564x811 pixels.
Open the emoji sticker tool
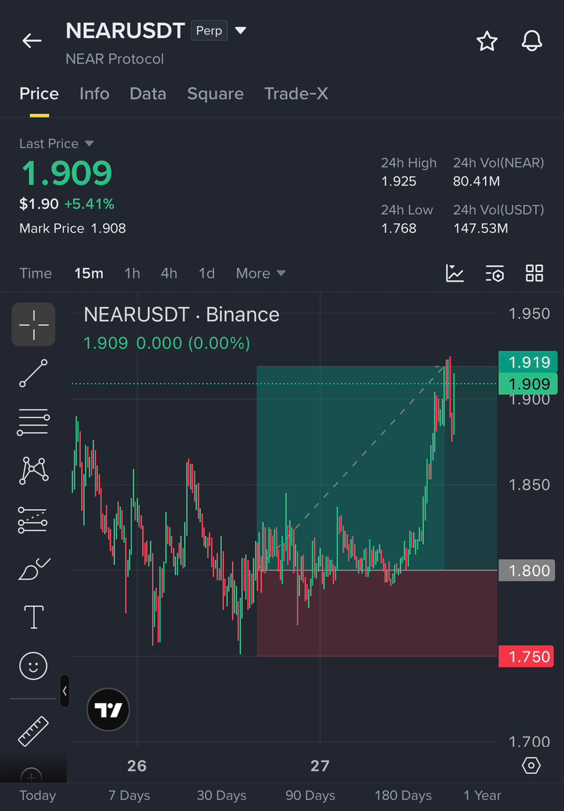point(33,665)
